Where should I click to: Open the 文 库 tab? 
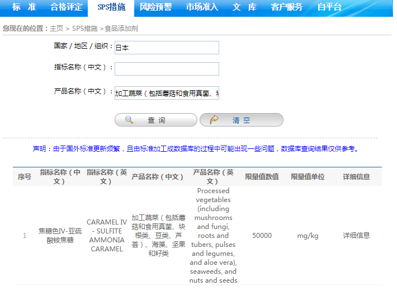244,7
